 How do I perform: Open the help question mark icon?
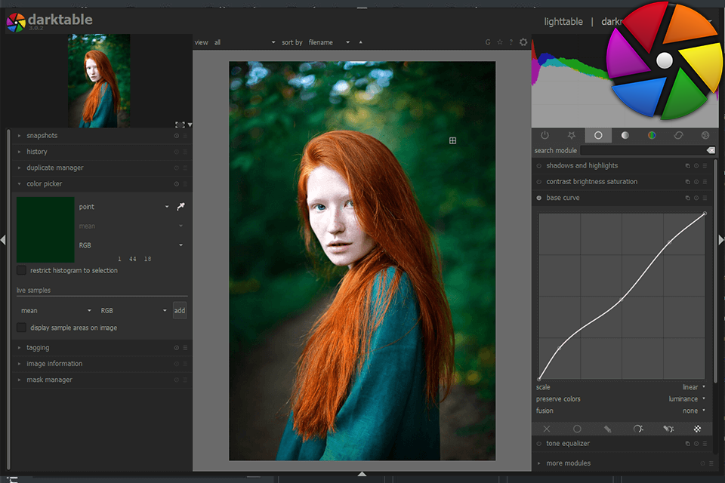(511, 42)
